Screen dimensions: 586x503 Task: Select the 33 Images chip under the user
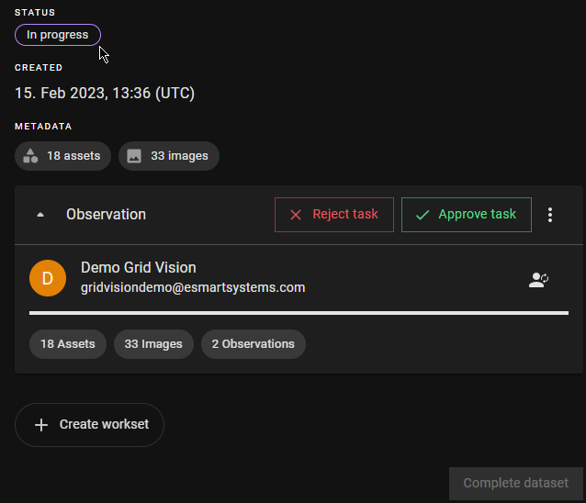pos(153,344)
